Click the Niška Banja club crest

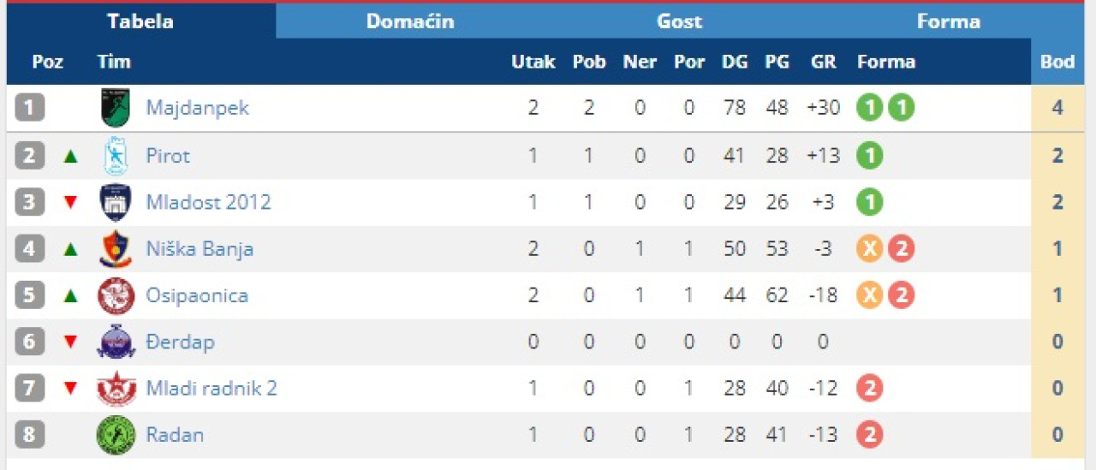click(116, 249)
